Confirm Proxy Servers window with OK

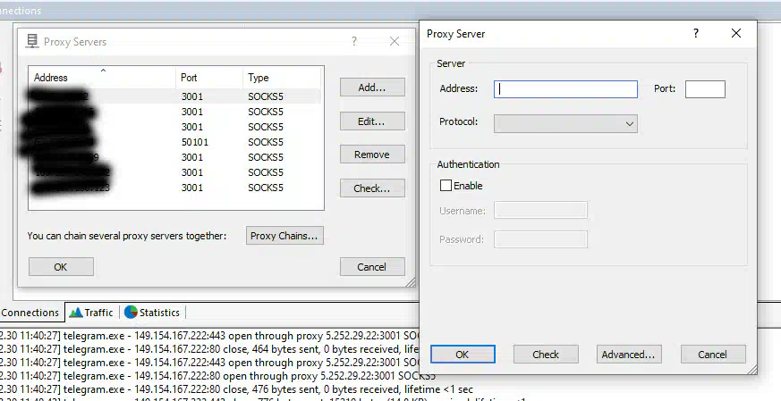61,267
